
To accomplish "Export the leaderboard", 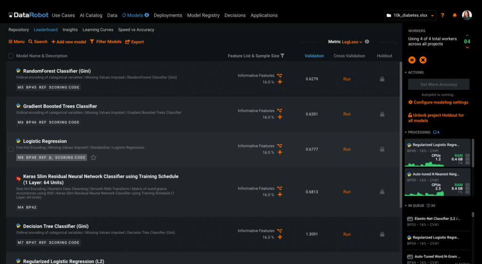I will 134,42.
